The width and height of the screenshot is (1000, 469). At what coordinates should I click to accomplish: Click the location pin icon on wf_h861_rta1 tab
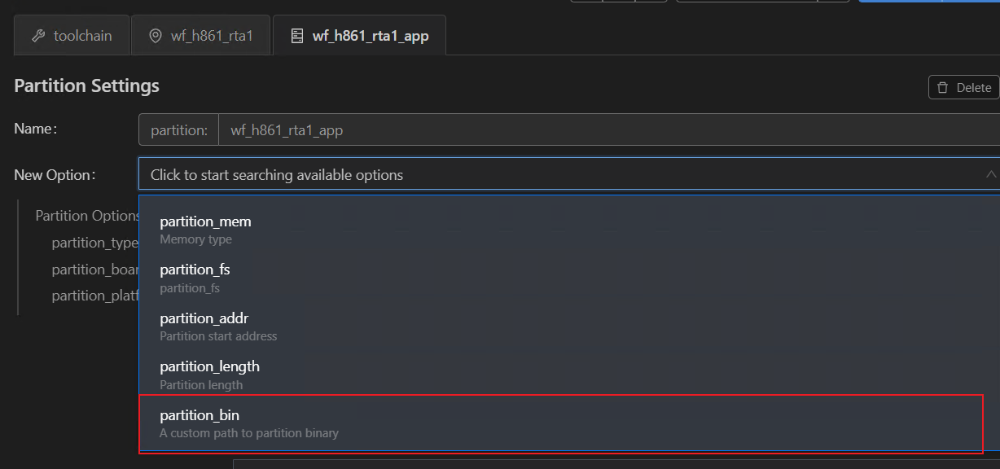point(156,36)
